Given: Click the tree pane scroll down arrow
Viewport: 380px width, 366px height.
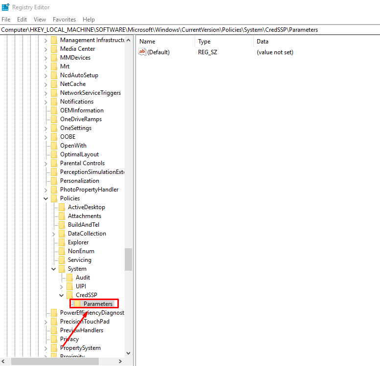Looking at the screenshot, I should 129,353.
